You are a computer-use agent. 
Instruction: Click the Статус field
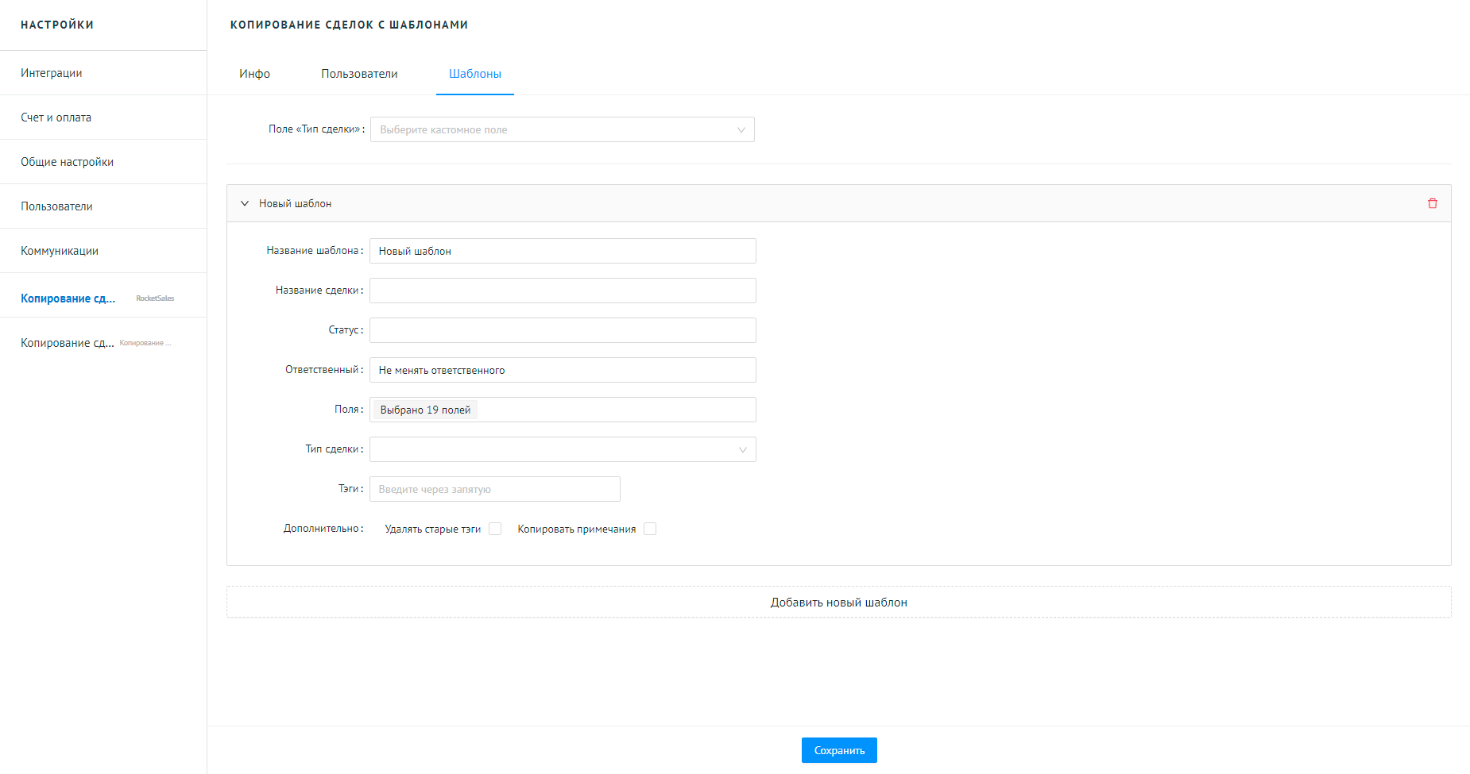[x=563, y=330]
